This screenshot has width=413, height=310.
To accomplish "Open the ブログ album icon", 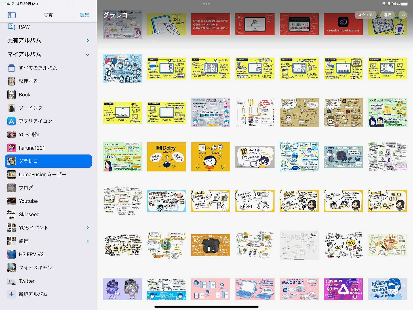I will (11, 188).
